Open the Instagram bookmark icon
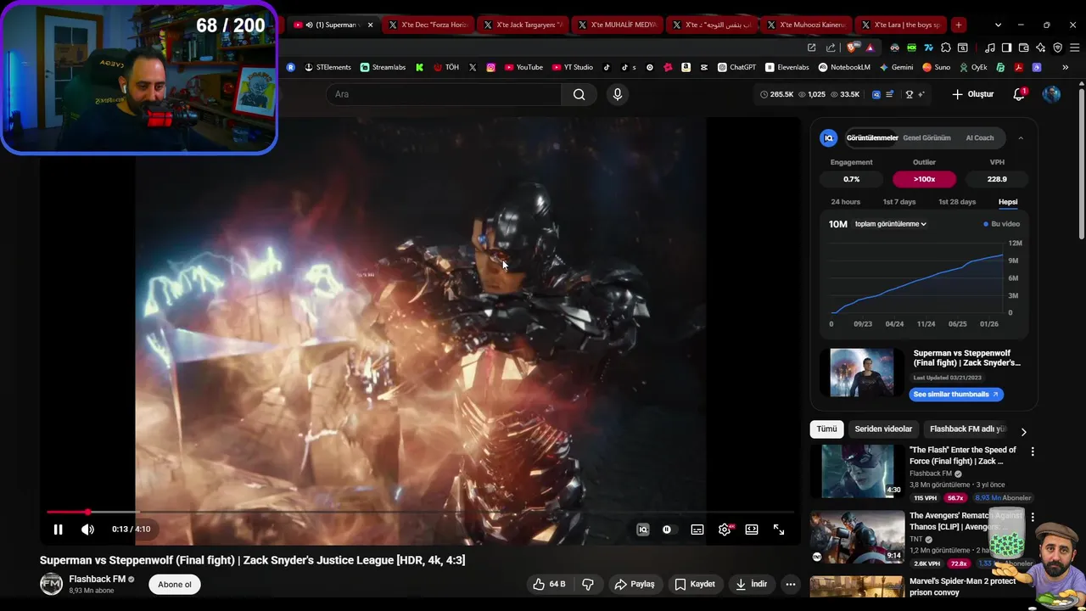Viewport: 1086px width, 611px height. tap(490, 67)
